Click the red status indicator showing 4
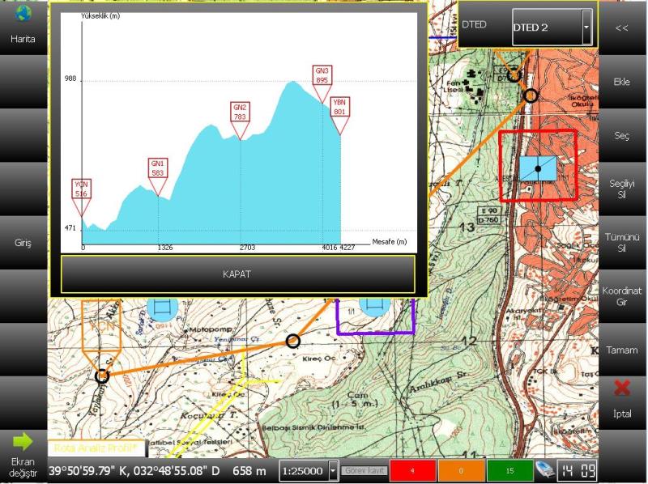Viewport: 648px width, 484px height. tap(413, 470)
